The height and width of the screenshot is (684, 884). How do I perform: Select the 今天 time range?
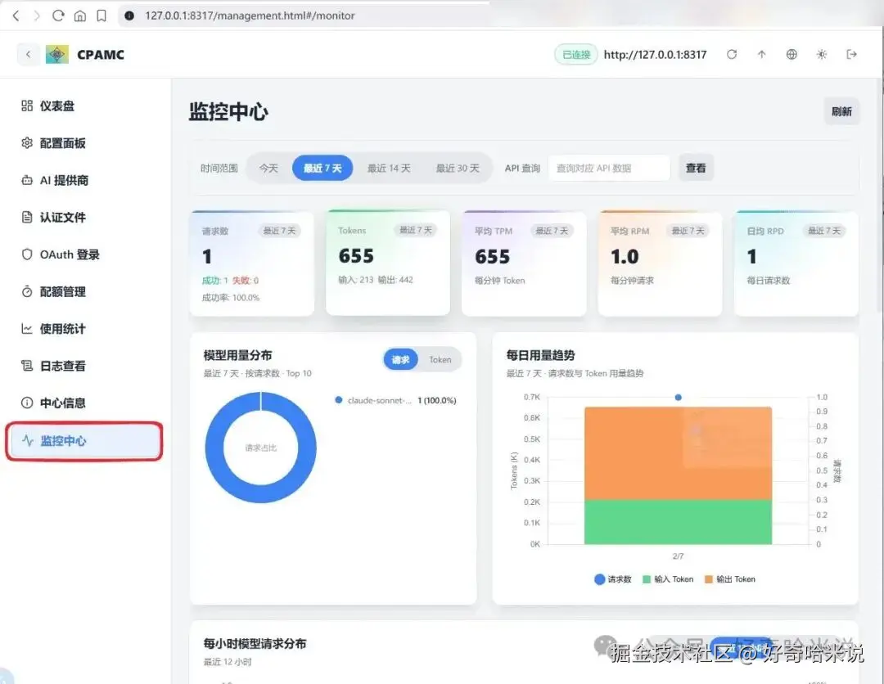coord(268,168)
